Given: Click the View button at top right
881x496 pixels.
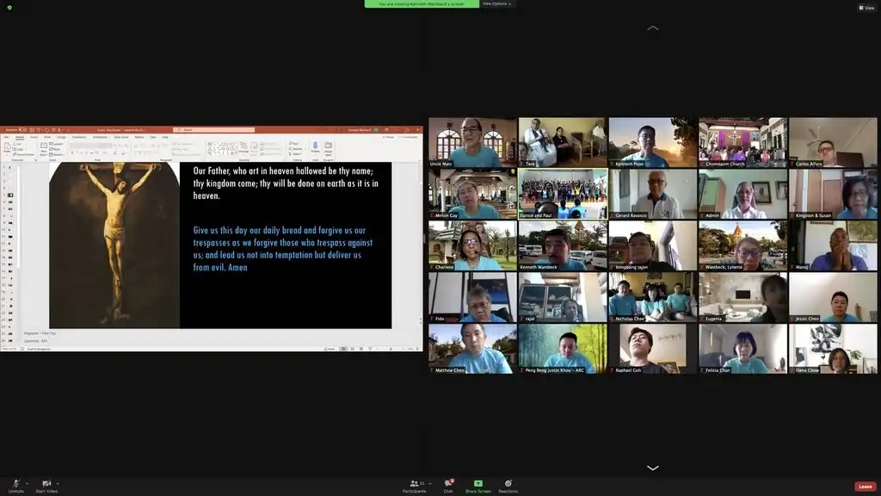Looking at the screenshot, I should coord(866,7).
